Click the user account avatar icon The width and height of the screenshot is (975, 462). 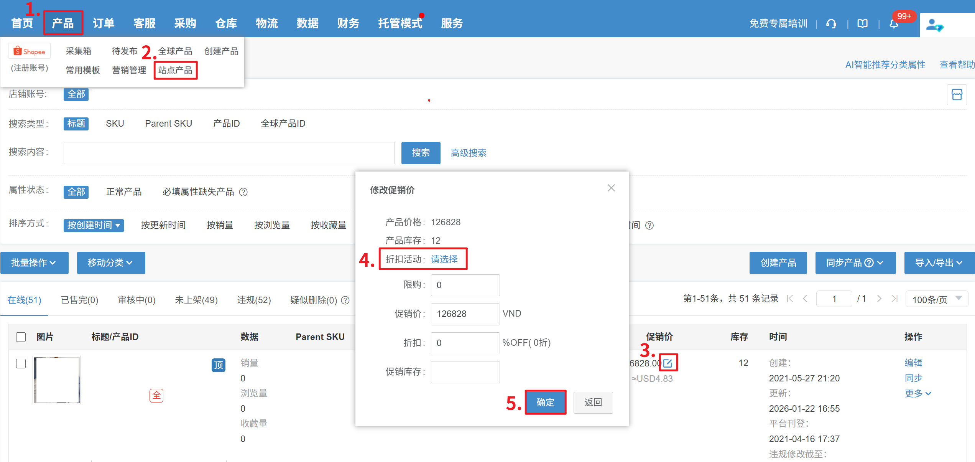[x=934, y=25]
